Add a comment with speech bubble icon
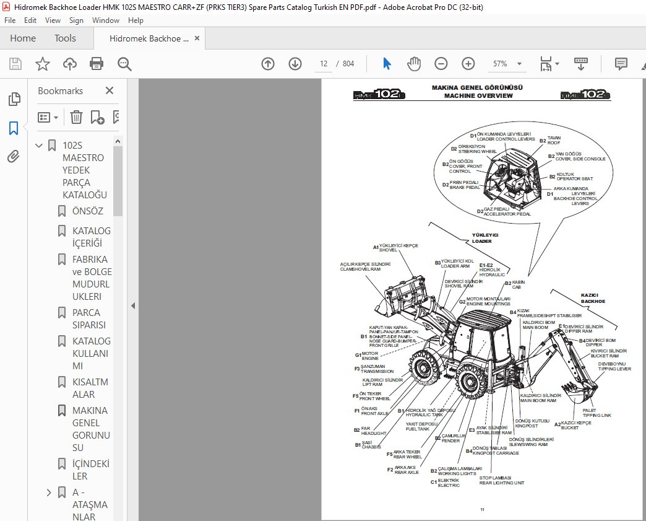 click(x=621, y=64)
